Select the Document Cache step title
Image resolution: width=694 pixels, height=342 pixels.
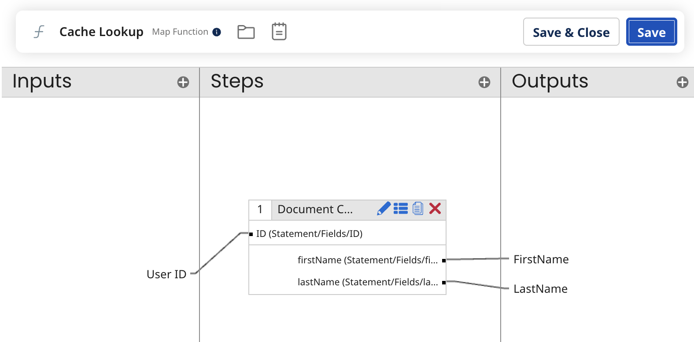point(315,209)
